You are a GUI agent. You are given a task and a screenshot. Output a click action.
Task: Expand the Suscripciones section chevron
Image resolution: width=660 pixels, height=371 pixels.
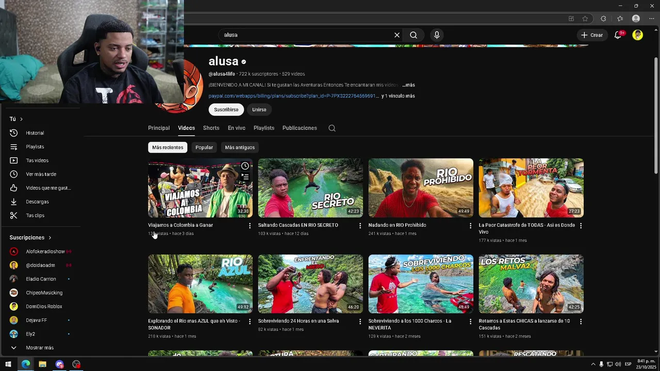click(50, 238)
